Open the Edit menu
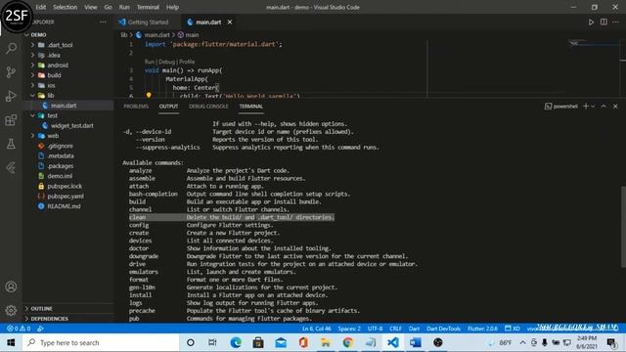 [41, 7]
